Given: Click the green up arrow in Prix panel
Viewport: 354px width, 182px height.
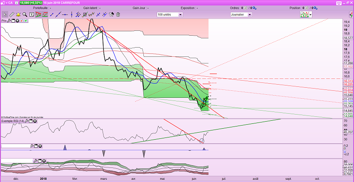Looking at the screenshot, I should (26, 20).
